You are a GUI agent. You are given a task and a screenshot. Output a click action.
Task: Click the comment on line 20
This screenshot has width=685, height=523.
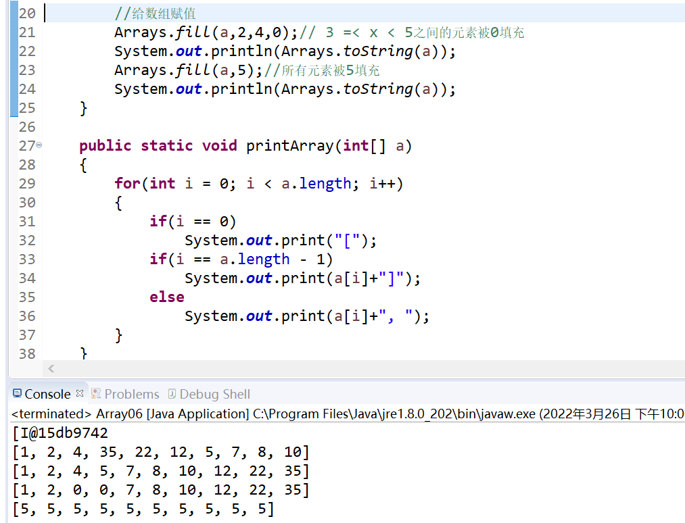pos(155,14)
